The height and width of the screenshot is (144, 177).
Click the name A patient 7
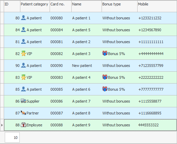[x=81, y=101]
